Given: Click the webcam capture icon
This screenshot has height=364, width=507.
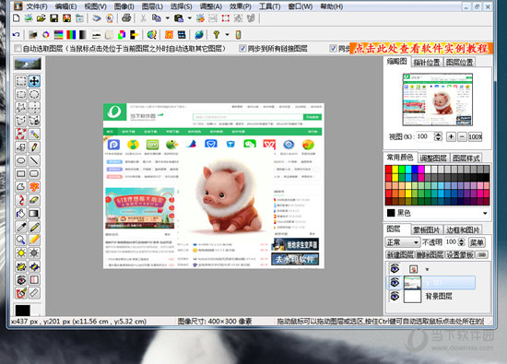Looking at the screenshot, I should pos(110,18).
